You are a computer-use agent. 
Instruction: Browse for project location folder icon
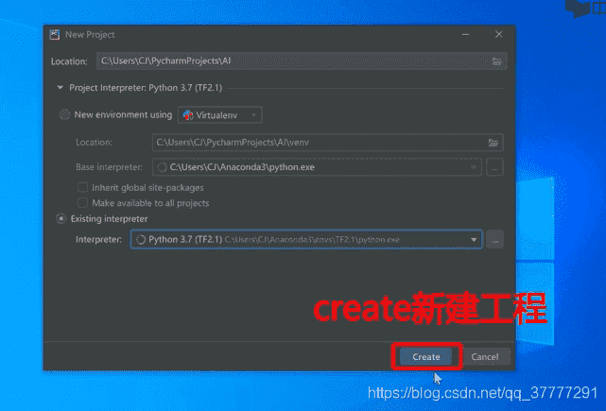tap(496, 61)
